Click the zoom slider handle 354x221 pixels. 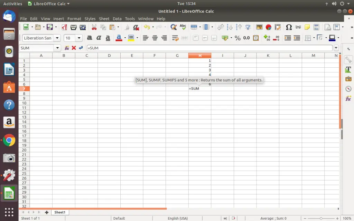pos(321,218)
